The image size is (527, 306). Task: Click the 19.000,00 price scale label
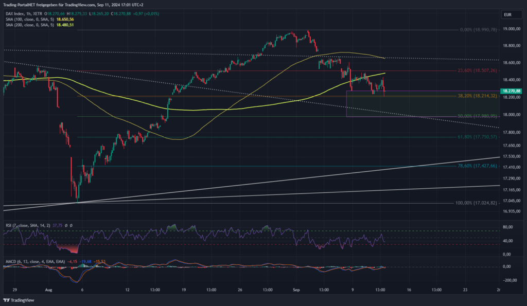pos(511,29)
